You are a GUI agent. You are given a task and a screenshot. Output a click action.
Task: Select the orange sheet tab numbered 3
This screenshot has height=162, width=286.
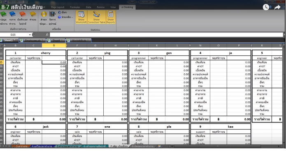21,146
